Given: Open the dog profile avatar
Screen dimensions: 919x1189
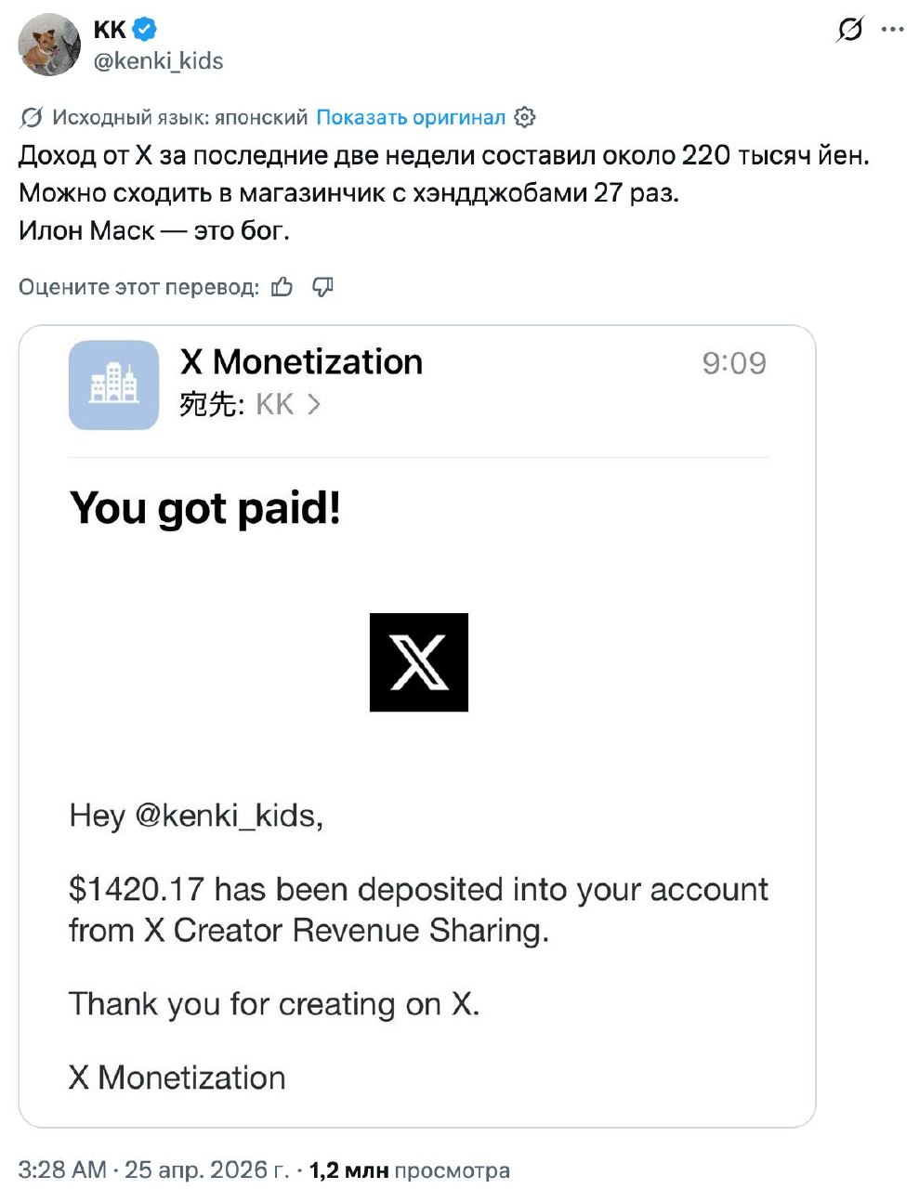Looking at the screenshot, I should tap(49, 45).
